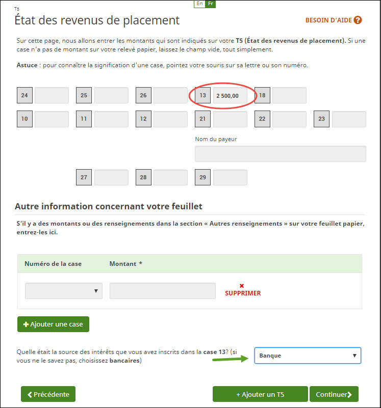Click the red X delete icon
This screenshot has height=408, width=381.
(x=242, y=286)
